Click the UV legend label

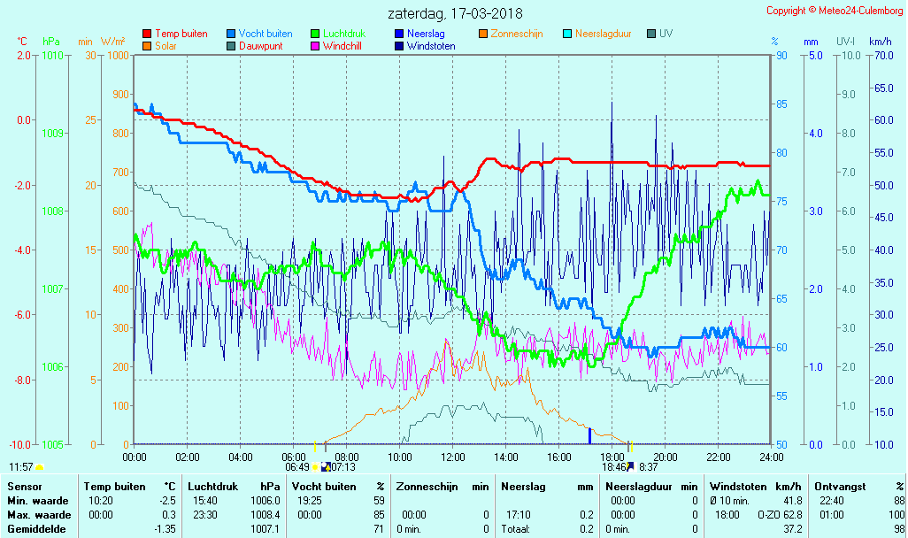pyautogui.click(x=666, y=34)
